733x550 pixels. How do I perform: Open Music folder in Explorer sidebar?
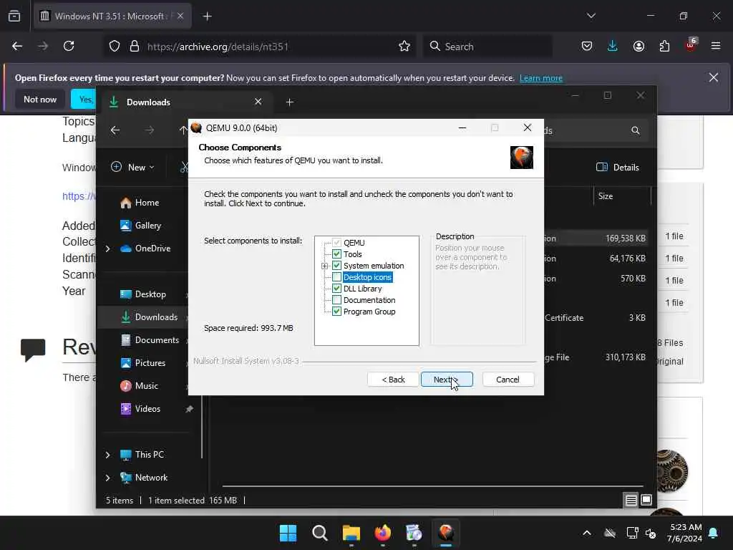[x=140, y=386]
